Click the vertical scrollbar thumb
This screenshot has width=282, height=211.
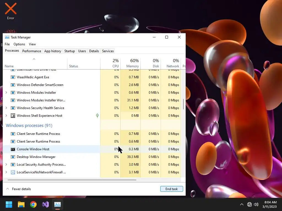pyautogui.click(x=183, y=104)
